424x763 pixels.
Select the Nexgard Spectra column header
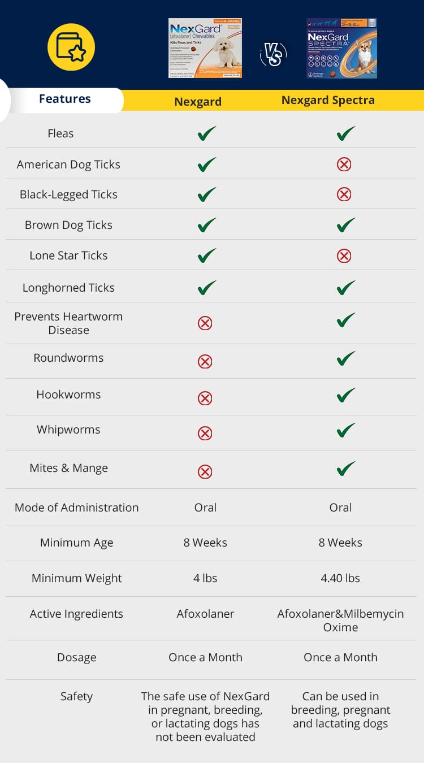click(328, 101)
